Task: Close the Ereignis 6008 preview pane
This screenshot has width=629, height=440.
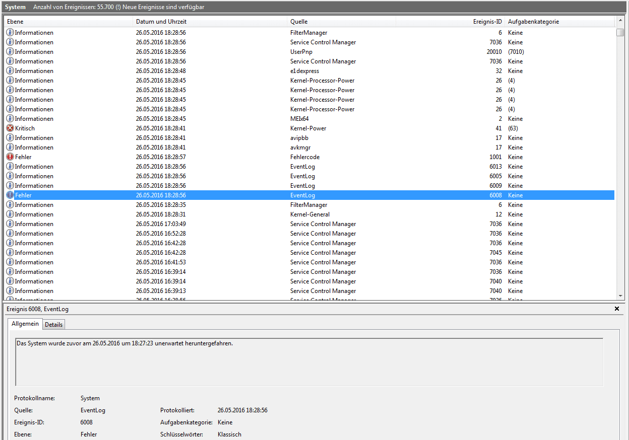Action: [x=617, y=309]
